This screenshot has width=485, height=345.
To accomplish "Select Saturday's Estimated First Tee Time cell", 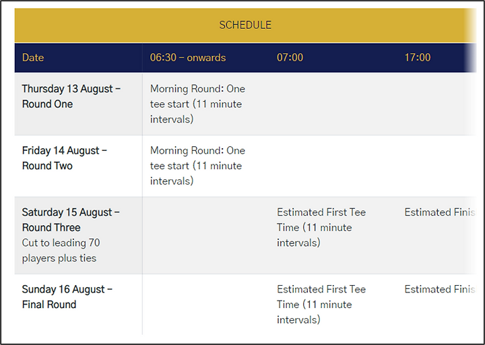I will 321,228.
